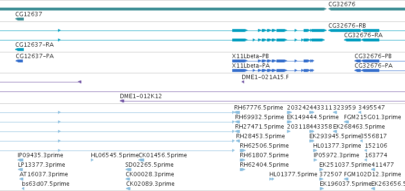405x191 pixels.
Task: Select the CG32676-RA transcript label
Action: point(363,35)
